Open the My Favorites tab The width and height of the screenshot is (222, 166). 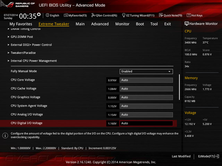point(21,24)
